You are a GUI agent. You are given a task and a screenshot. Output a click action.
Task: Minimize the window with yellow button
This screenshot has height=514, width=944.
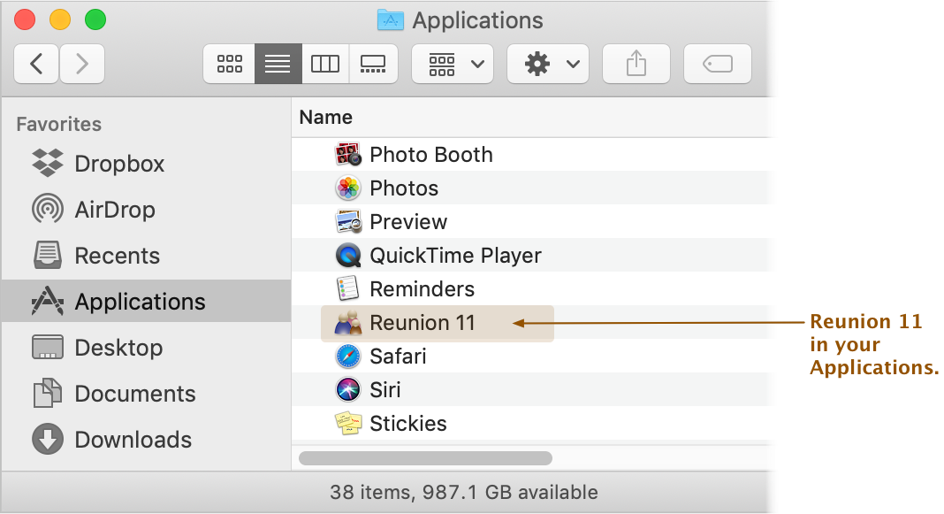tap(59, 19)
